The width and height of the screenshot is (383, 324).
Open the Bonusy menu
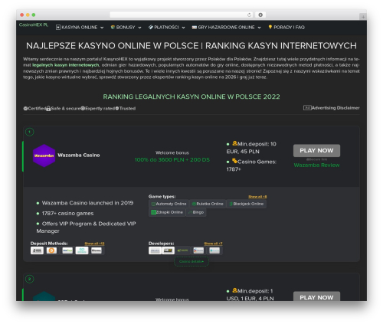pos(126,28)
